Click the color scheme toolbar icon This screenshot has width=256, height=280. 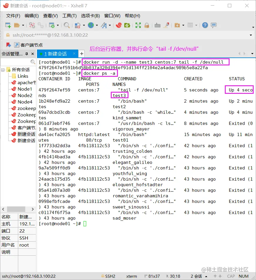77,25
